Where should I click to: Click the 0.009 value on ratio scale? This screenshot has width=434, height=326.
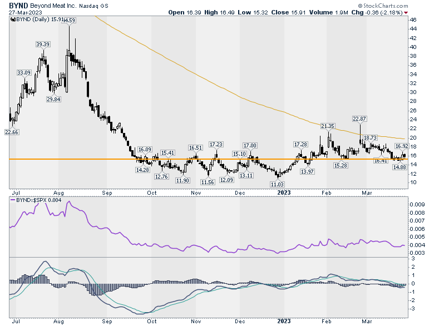pos(417,205)
